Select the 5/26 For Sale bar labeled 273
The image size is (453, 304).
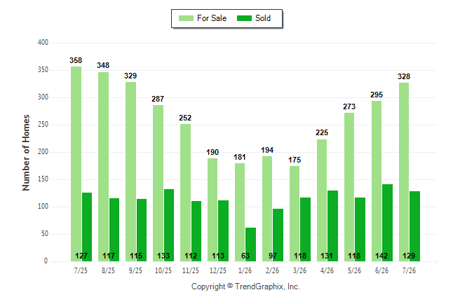point(349,187)
